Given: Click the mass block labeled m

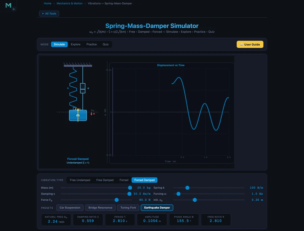Looking at the screenshot, I should tap(78, 115).
